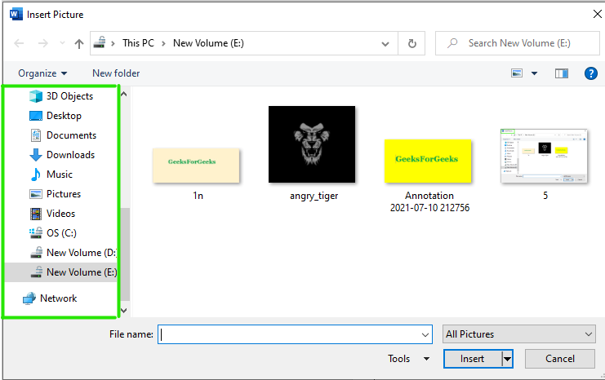
Task: Click navigation pane scroll down arrow
Action: coord(124,310)
